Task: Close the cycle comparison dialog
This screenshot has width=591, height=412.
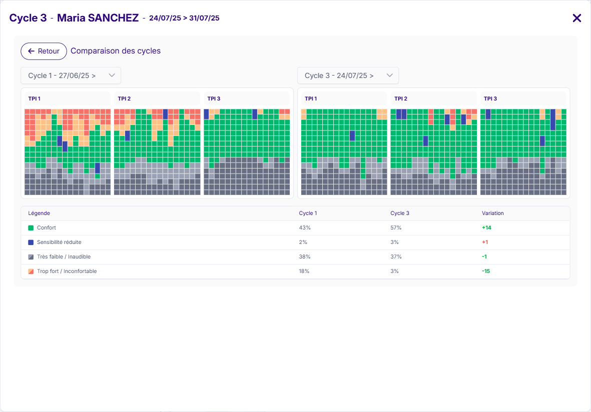Action: pyautogui.click(x=576, y=18)
